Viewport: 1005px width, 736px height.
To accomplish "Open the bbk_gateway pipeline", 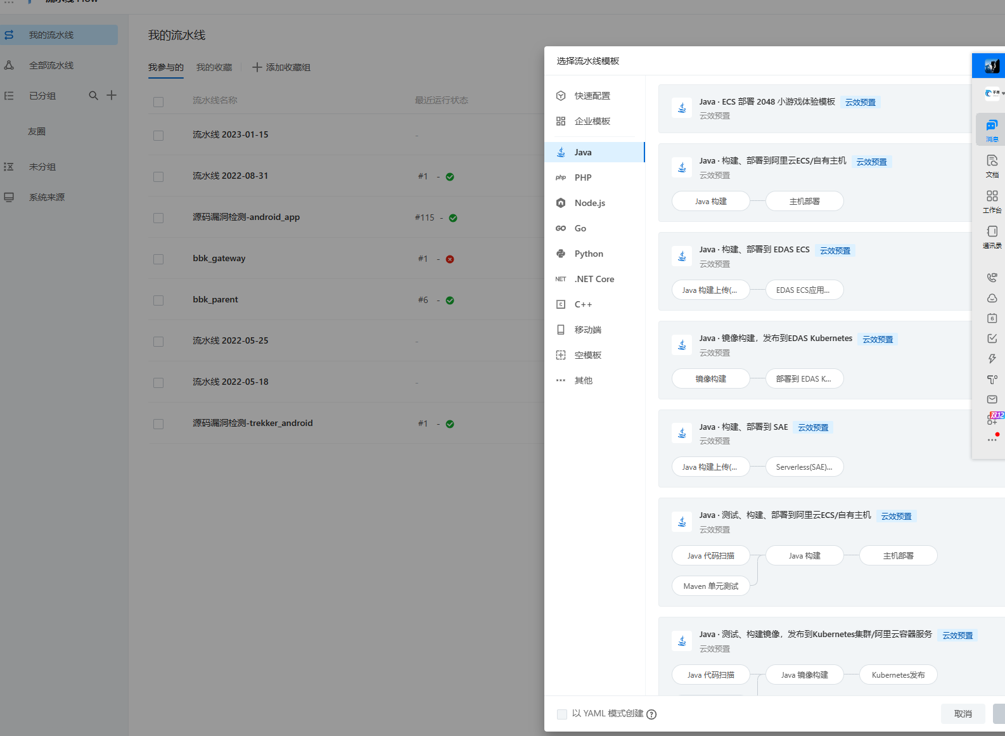I will (219, 258).
